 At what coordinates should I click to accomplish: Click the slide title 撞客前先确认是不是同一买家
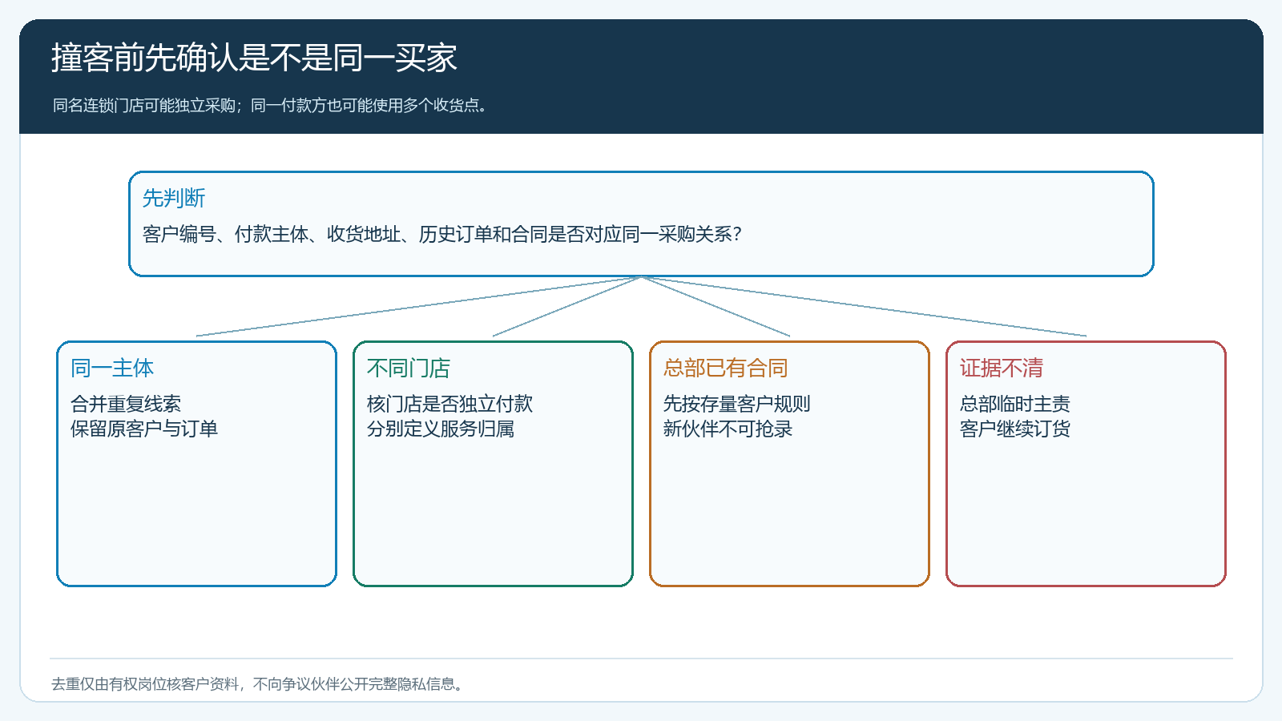click(254, 58)
